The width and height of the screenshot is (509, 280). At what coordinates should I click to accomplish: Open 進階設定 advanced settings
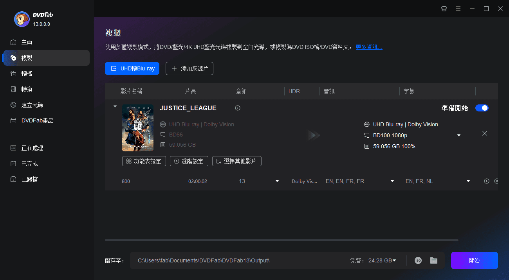pos(189,161)
